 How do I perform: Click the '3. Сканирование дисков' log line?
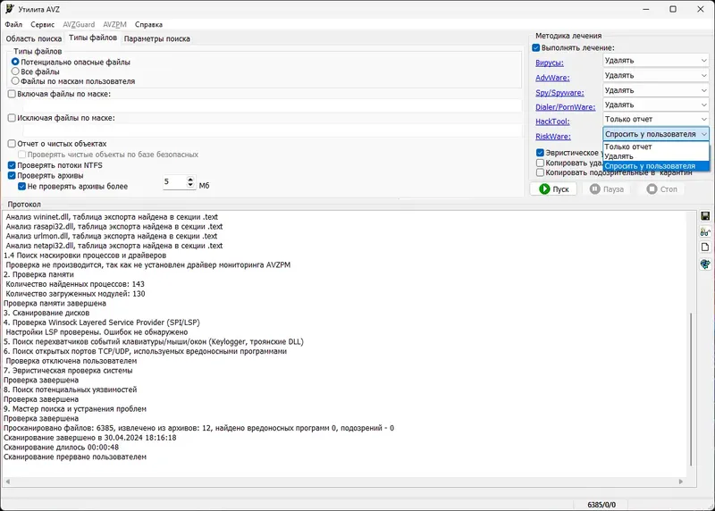point(46,313)
